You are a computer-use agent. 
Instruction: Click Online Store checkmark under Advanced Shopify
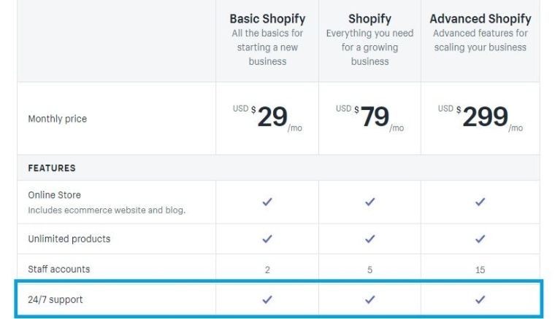pyautogui.click(x=480, y=202)
